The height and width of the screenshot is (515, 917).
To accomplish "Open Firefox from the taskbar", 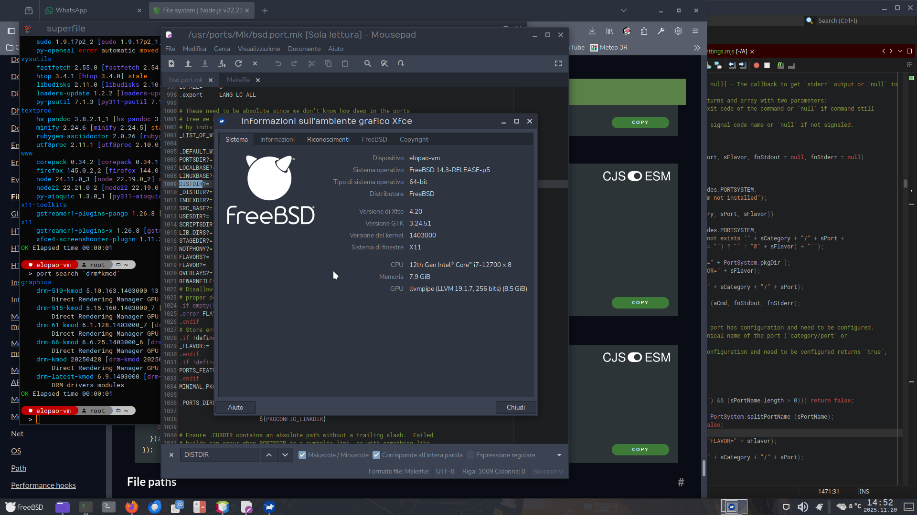I will 132,507.
